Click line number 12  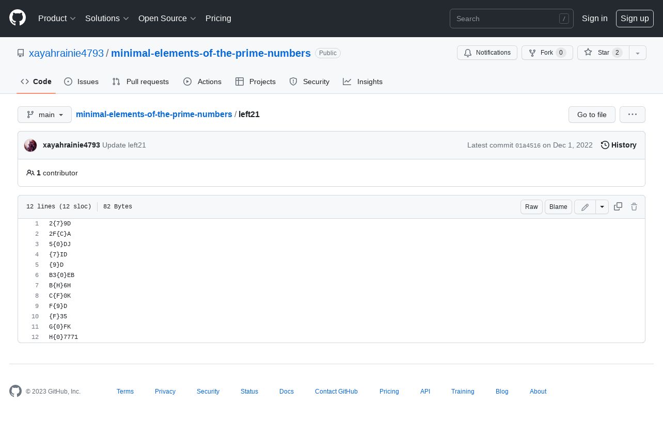[x=35, y=337]
